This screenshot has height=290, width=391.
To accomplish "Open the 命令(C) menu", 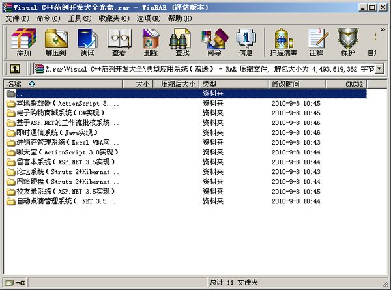I will coord(48,18).
